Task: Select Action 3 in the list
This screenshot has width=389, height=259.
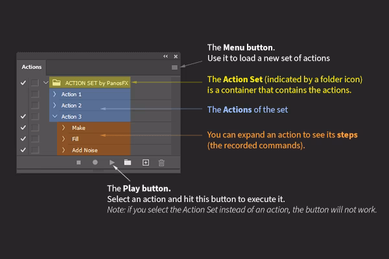Action: tap(90, 117)
